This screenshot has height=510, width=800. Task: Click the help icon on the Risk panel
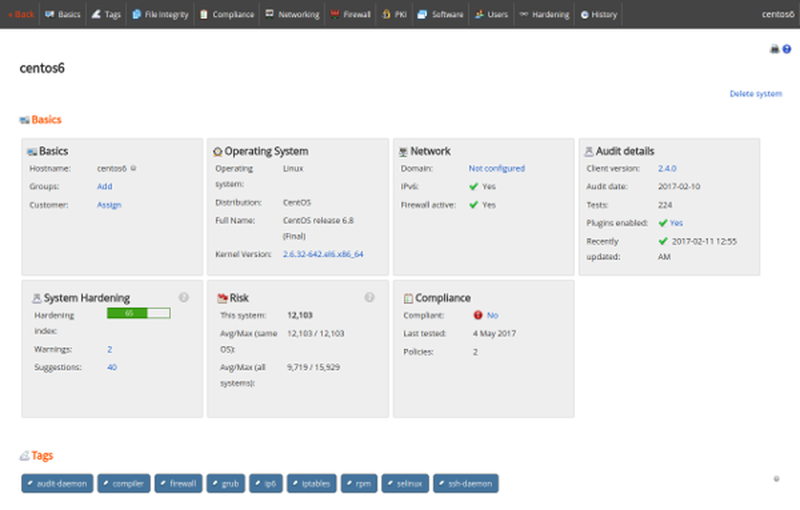[370, 297]
